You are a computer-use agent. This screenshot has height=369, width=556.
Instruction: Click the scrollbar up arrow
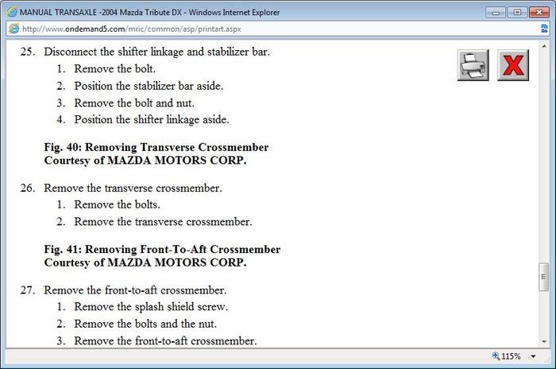tap(544, 47)
